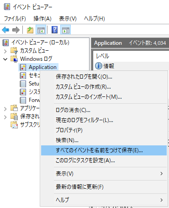This screenshot has height=208, width=169.
Task: Click the Forwarded Events log icon
Action: (x=23, y=100)
